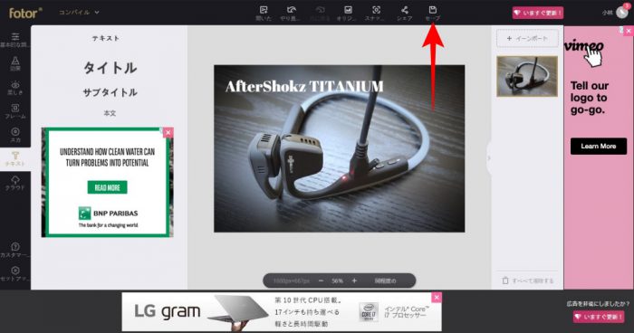The width and height of the screenshot is (634, 333).
Task: Click the fit-to-screen button in zoom bar
Action: pos(385,281)
